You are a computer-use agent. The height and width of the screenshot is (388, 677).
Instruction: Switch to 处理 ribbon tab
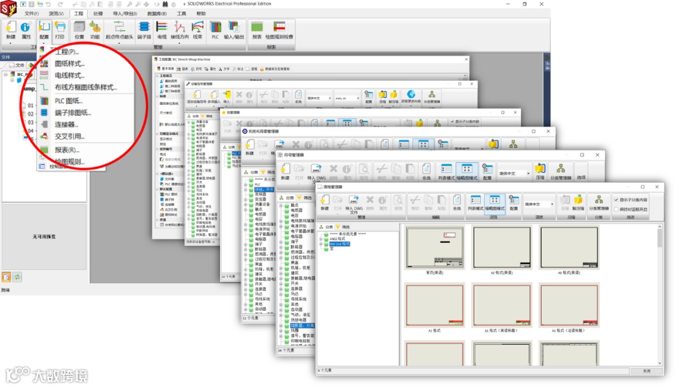(x=98, y=13)
